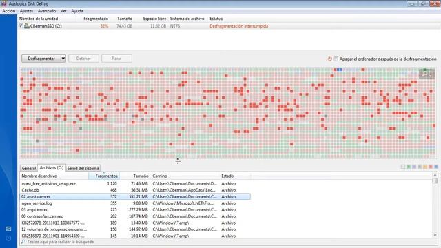Click the red legend color square
441x248 pixels.
[431, 167]
